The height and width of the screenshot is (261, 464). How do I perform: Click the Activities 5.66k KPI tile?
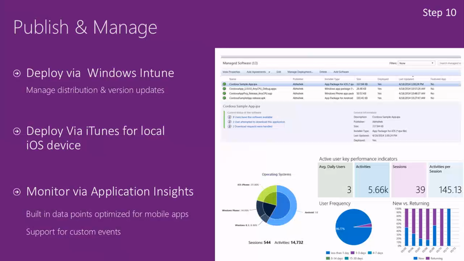click(372, 179)
